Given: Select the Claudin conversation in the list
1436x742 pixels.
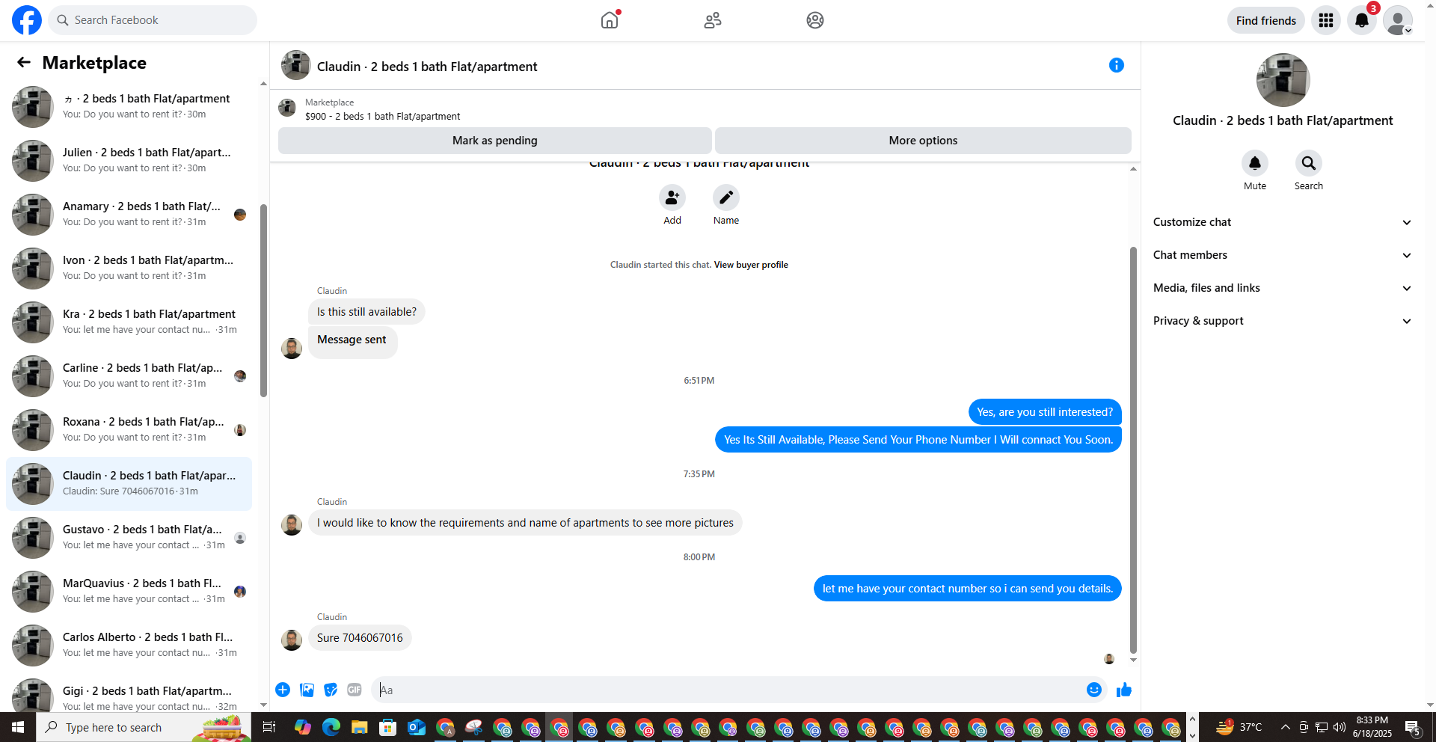Looking at the screenshot, I should [129, 484].
